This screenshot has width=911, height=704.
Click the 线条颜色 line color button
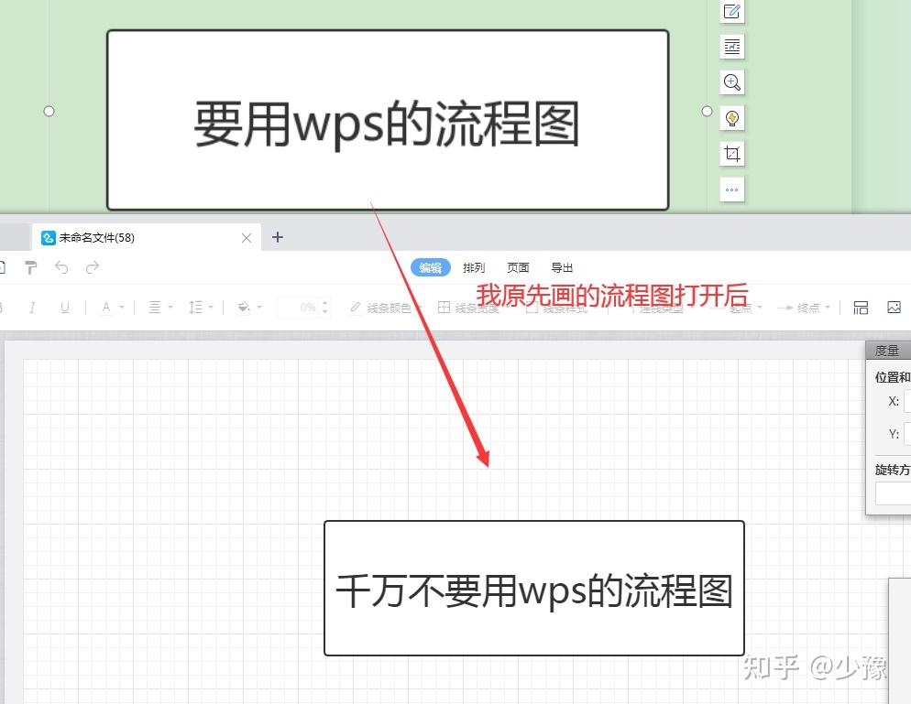pos(380,307)
